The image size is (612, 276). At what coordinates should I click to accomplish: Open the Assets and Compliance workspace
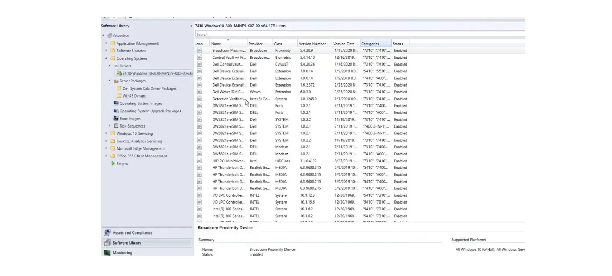click(147, 232)
